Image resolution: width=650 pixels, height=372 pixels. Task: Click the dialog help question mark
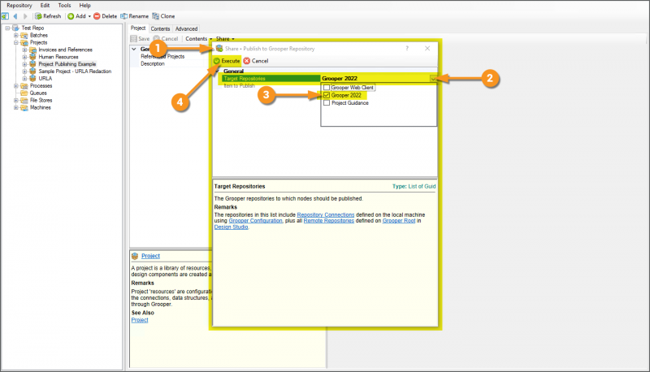(407, 49)
